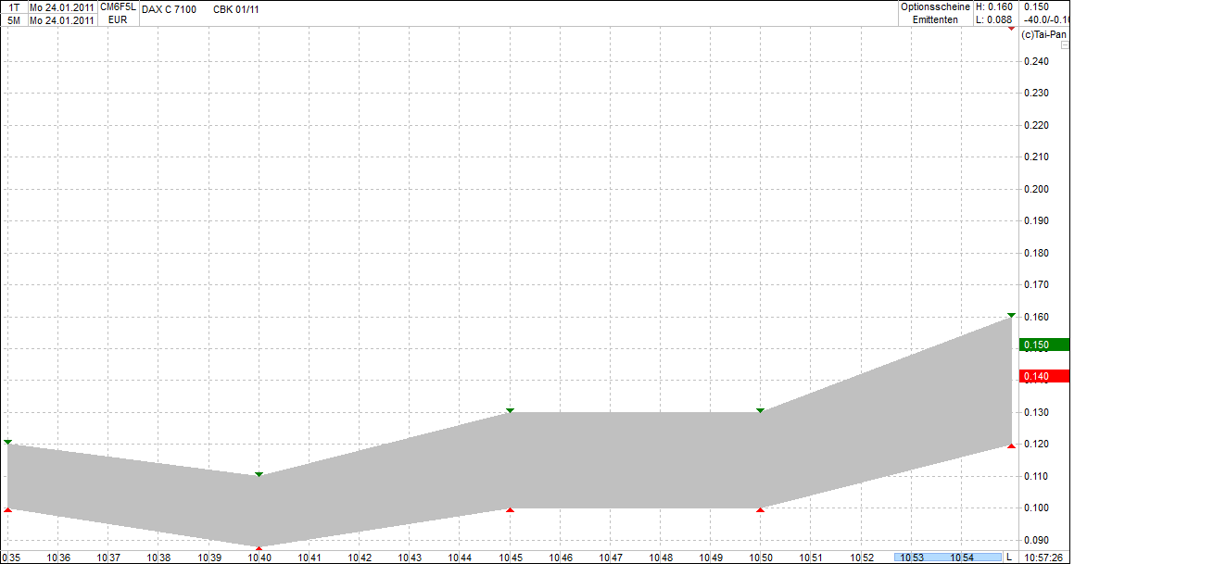The width and height of the screenshot is (1226, 564).
Task: Click the green high marker at 10:50
Action: point(760,408)
